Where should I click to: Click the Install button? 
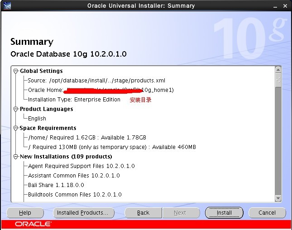tap(224, 213)
